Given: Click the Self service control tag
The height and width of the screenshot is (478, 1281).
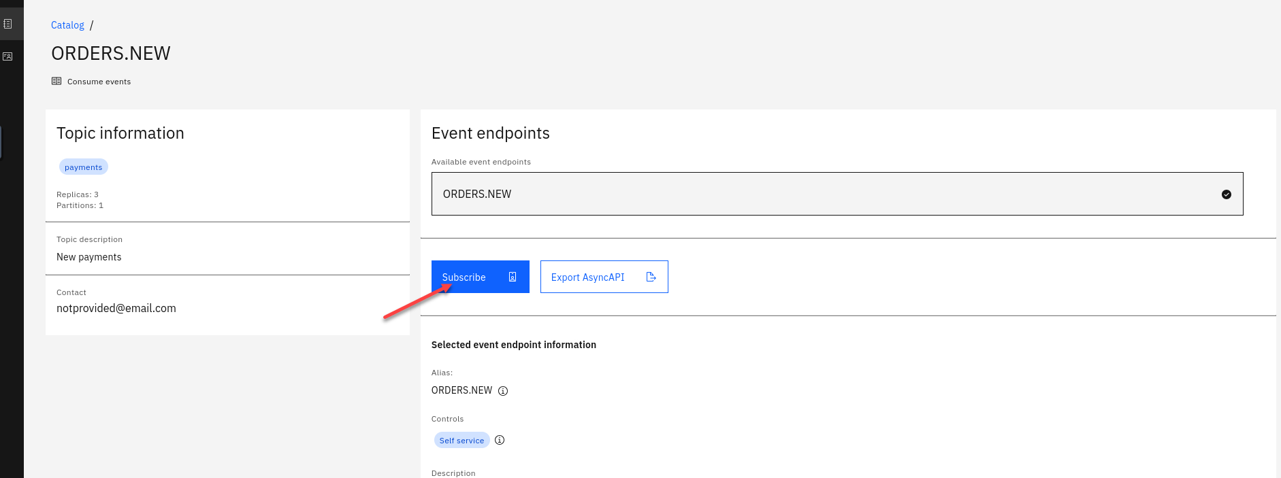Looking at the screenshot, I should click(x=461, y=441).
